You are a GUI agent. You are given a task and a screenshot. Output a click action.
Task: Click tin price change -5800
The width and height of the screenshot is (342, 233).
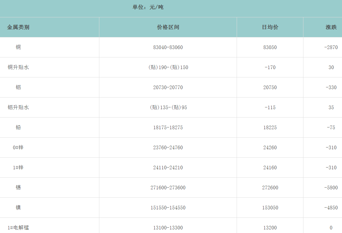coord(331,188)
